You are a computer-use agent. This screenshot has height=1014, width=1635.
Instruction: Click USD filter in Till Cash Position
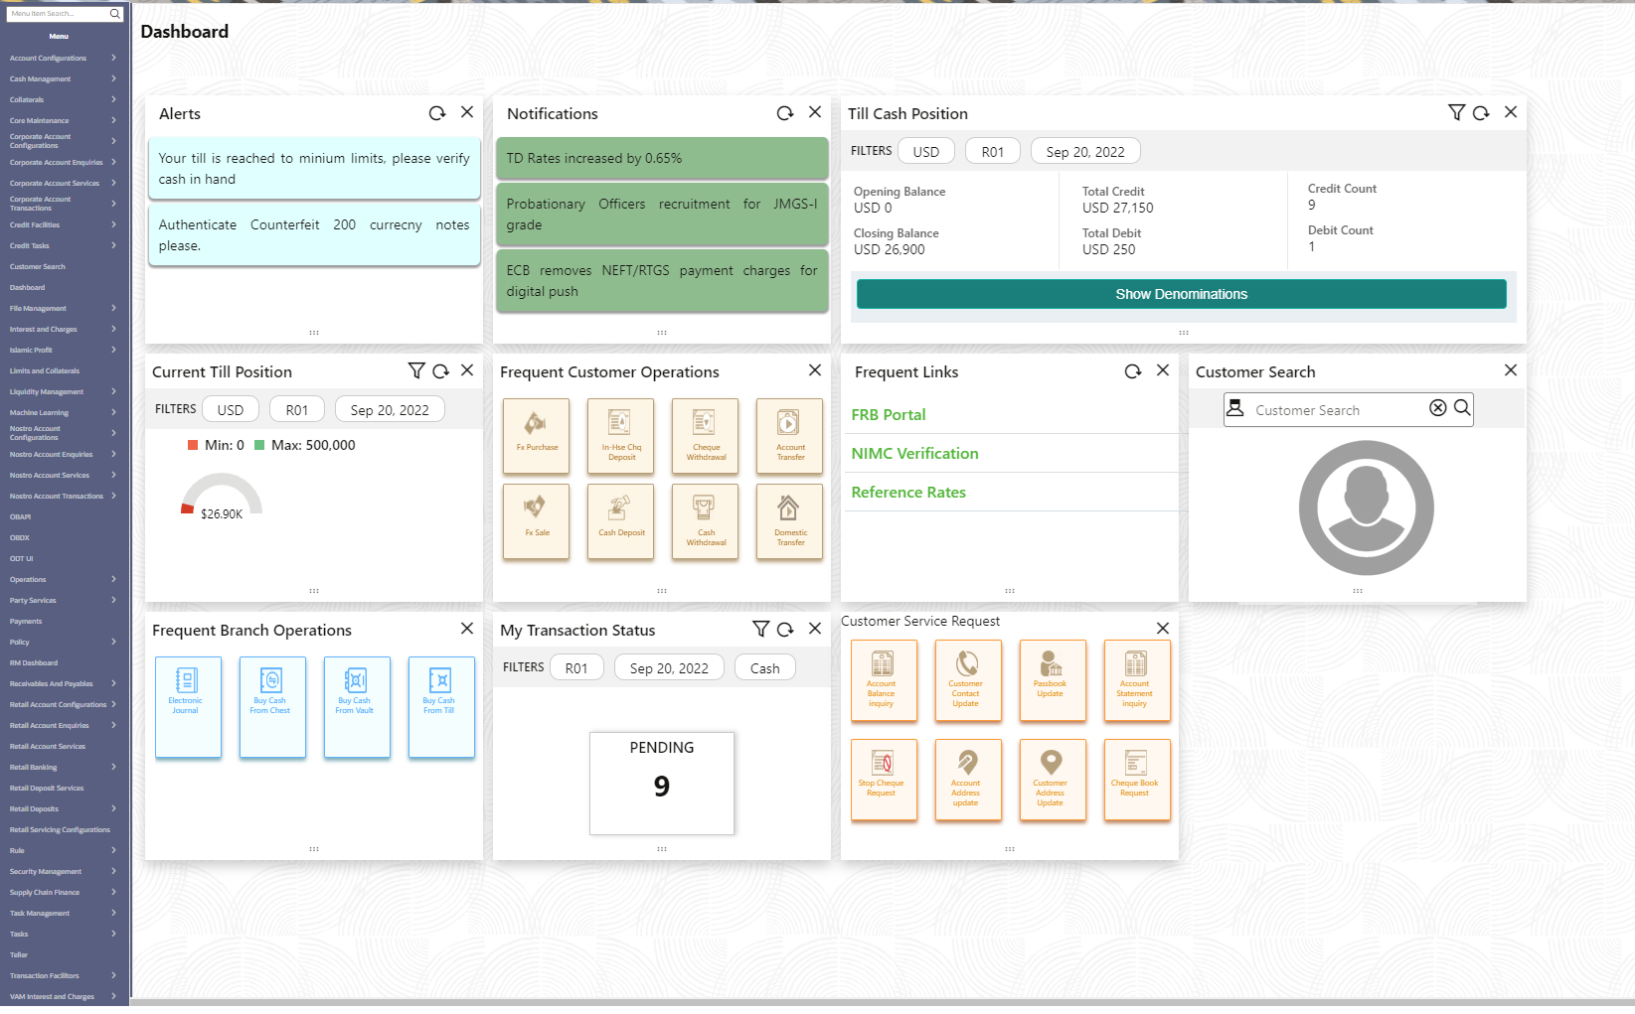coord(926,151)
